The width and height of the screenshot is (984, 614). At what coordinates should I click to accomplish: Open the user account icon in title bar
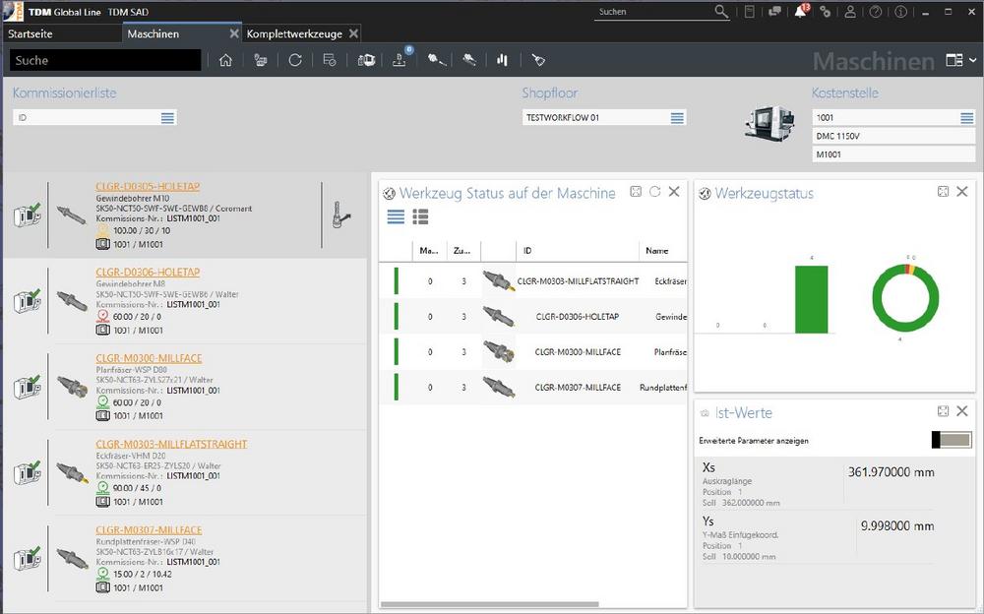point(850,12)
